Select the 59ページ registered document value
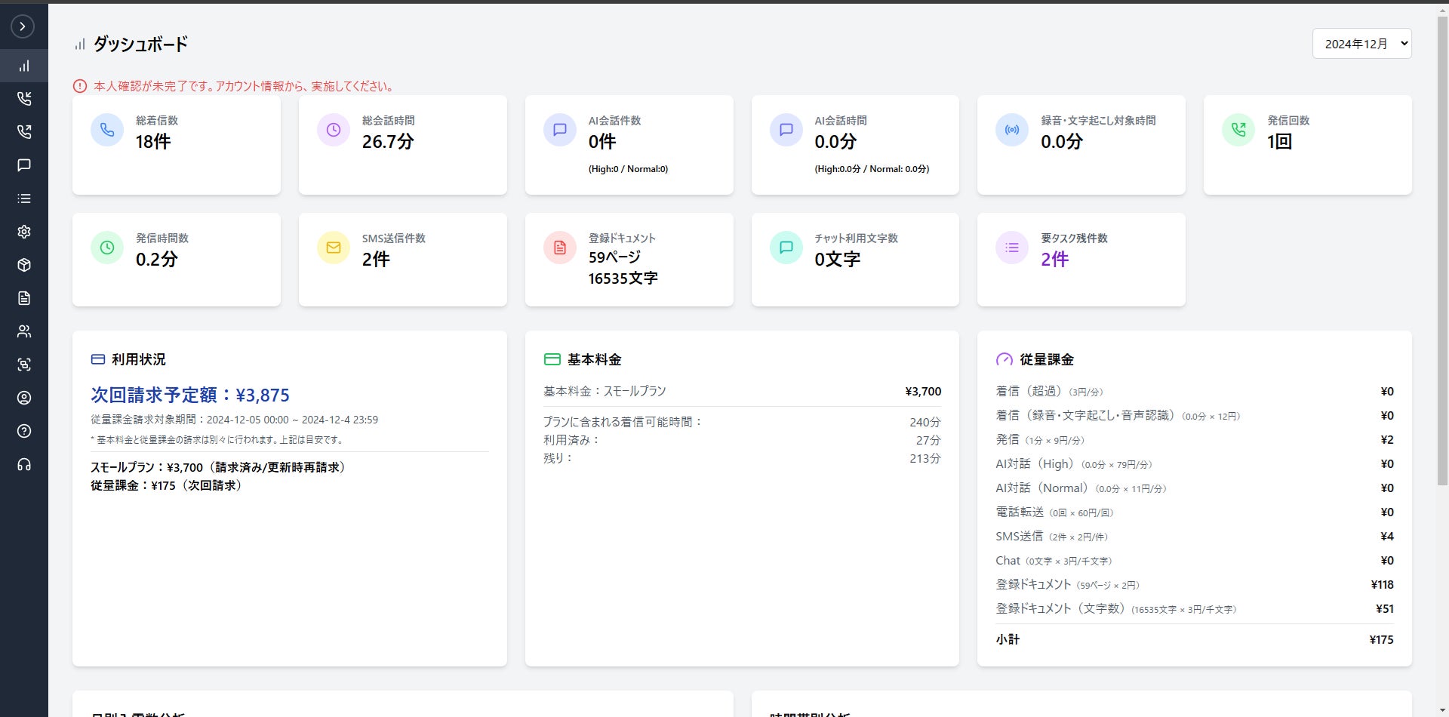The image size is (1449, 717). coord(614,257)
